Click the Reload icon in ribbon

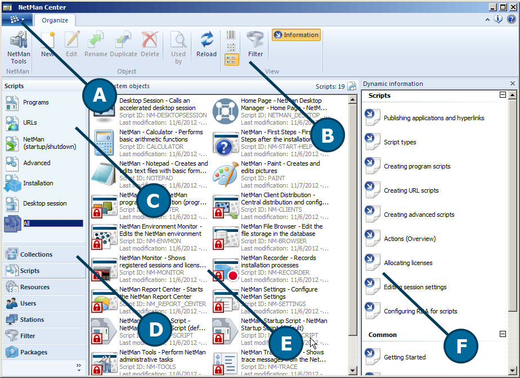207,44
